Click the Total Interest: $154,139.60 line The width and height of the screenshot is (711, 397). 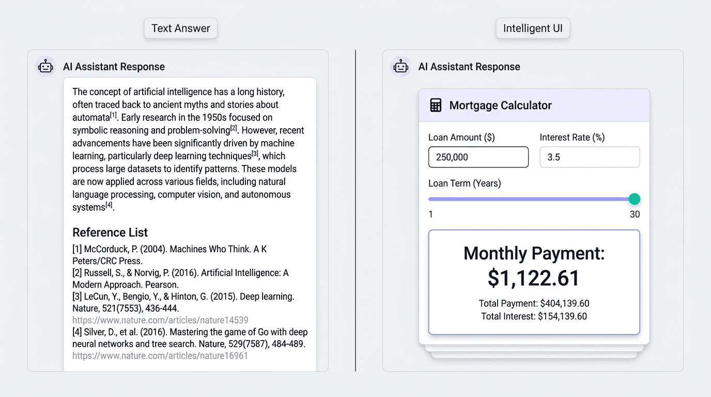[534, 316]
